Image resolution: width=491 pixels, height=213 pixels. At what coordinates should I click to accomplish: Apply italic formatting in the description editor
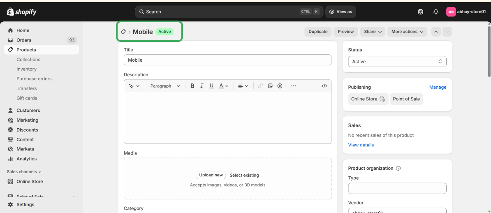point(202,86)
